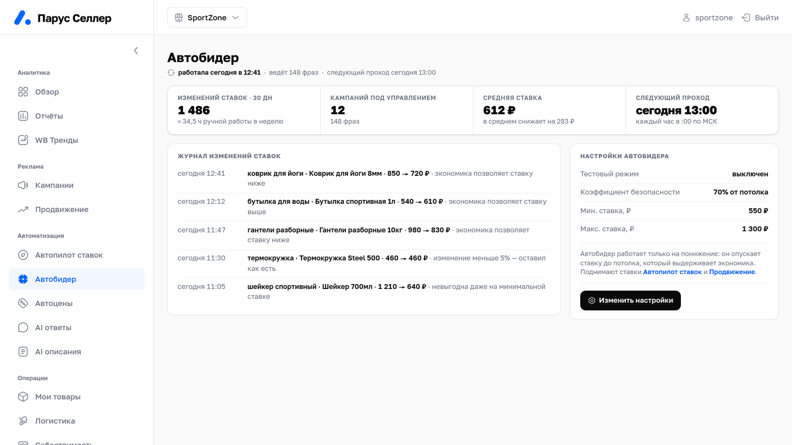The width and height of the screenshot is (792, 445).
Task: Click the Автопилот ставок compass icon
Action: pos(23,255)
